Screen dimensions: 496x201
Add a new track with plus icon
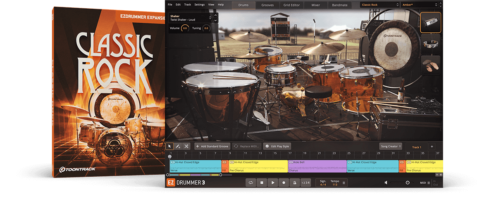pos(432,147)
